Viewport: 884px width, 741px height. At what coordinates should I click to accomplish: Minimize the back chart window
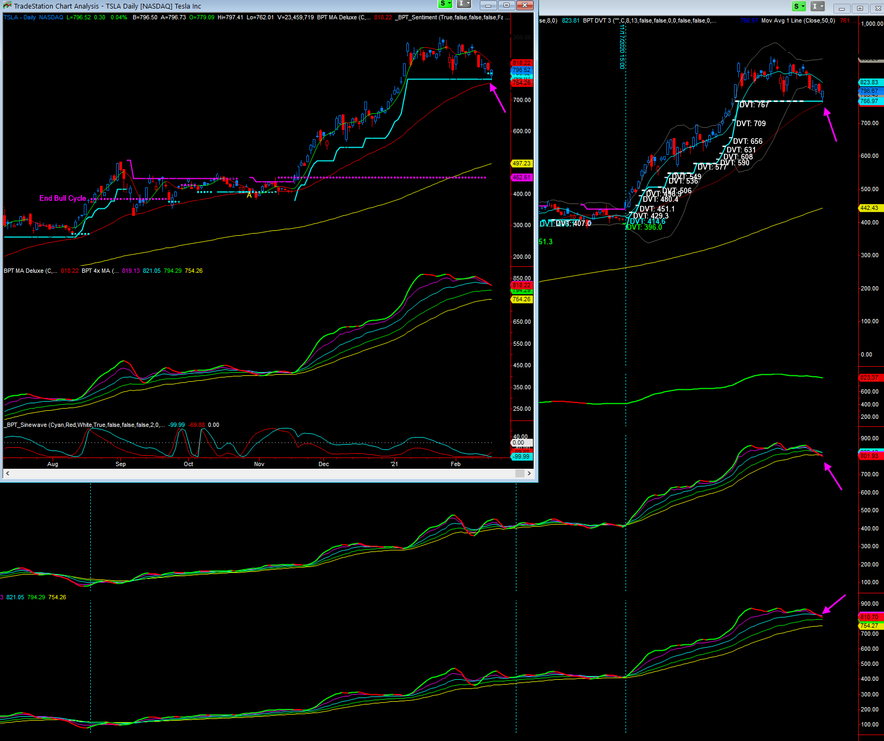(x=842, y=8)
